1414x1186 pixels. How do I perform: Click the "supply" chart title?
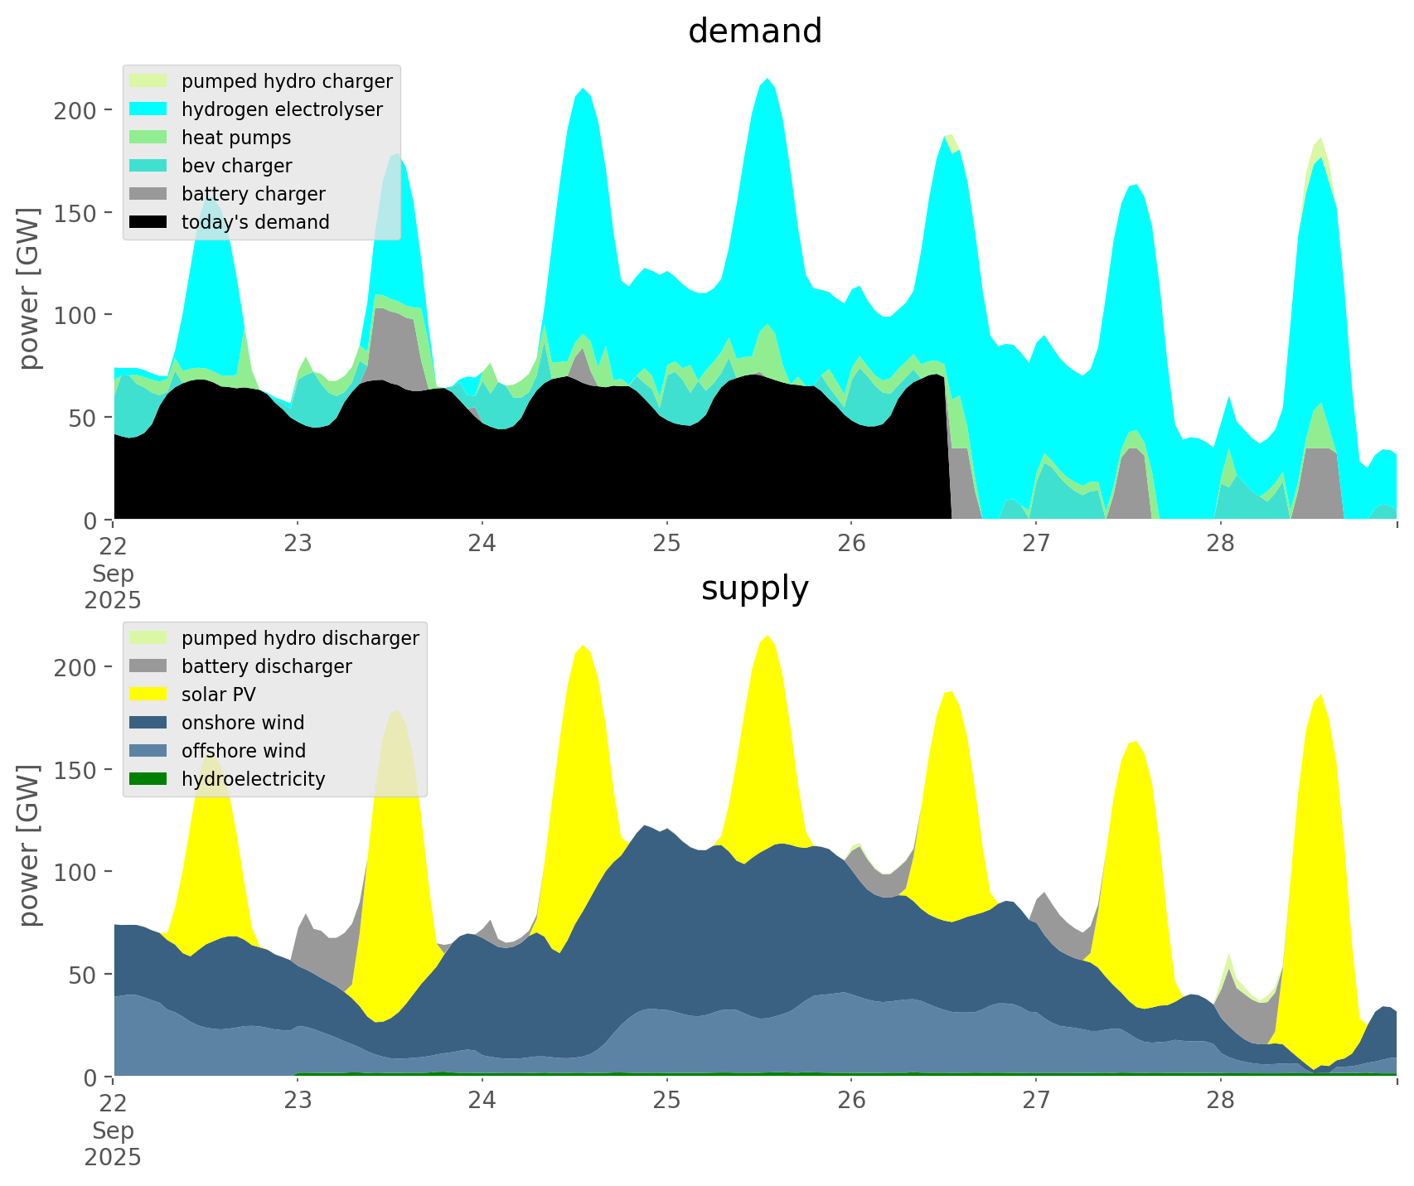click(x=754, y=588)
